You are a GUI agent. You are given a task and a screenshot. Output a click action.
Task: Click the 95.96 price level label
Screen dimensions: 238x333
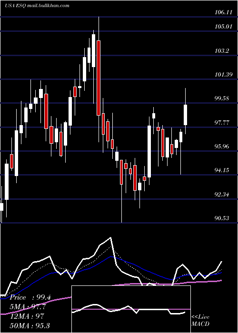[223, 147]
